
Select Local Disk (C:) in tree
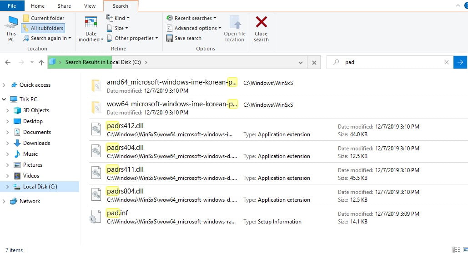40,187
